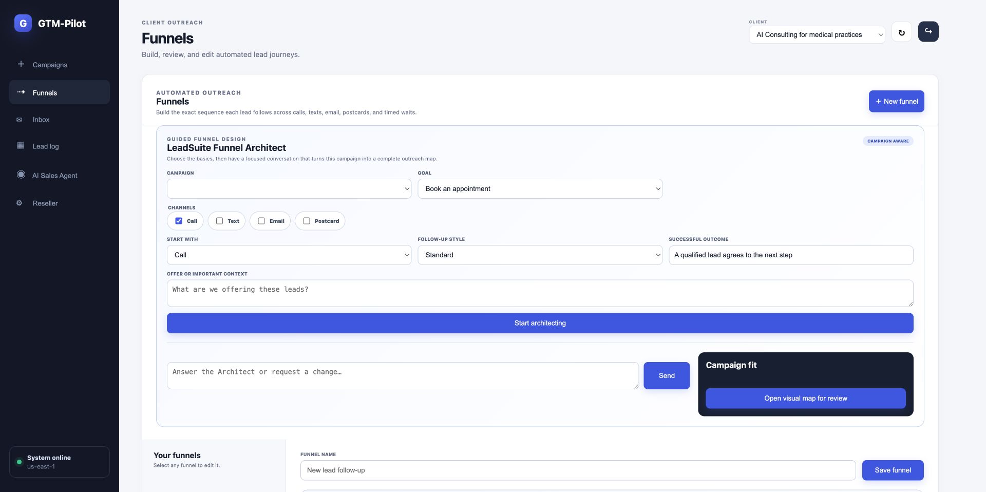Click Start architecting
The width and height of the screenshot is (986, 492).
point(540,323)
